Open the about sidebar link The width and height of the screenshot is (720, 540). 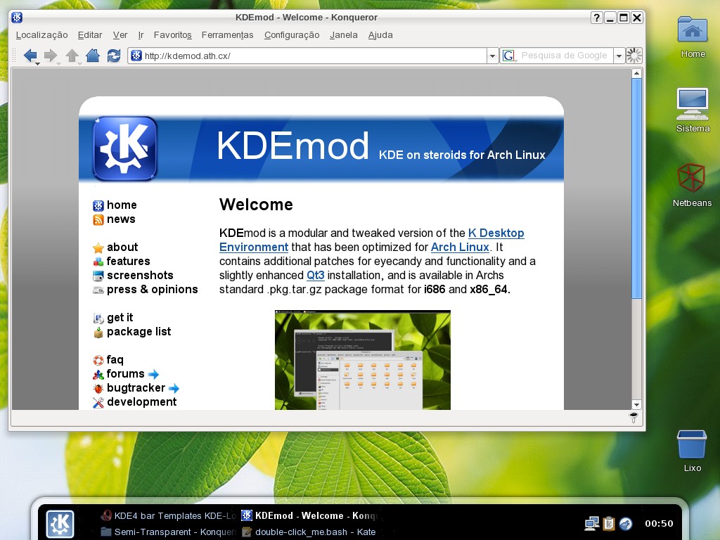[x=122, y=247]
